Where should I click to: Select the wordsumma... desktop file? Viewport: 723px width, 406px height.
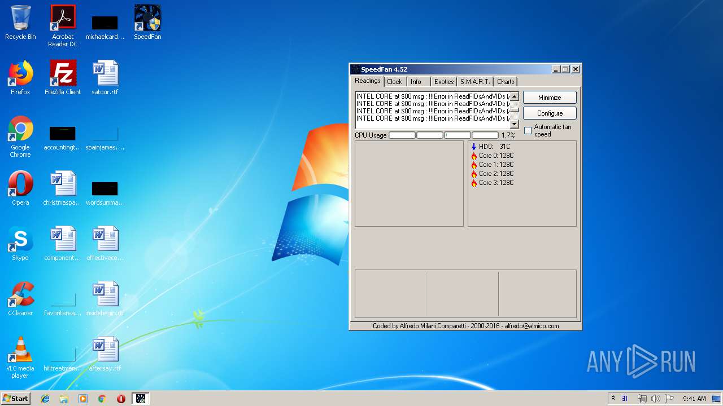tap(105, 192)
